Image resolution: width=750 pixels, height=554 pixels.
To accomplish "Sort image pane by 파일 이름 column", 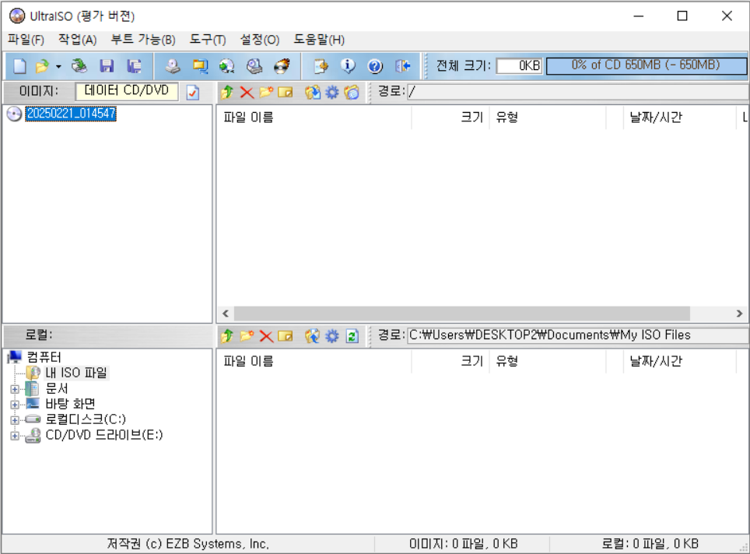I will [314, 117].
